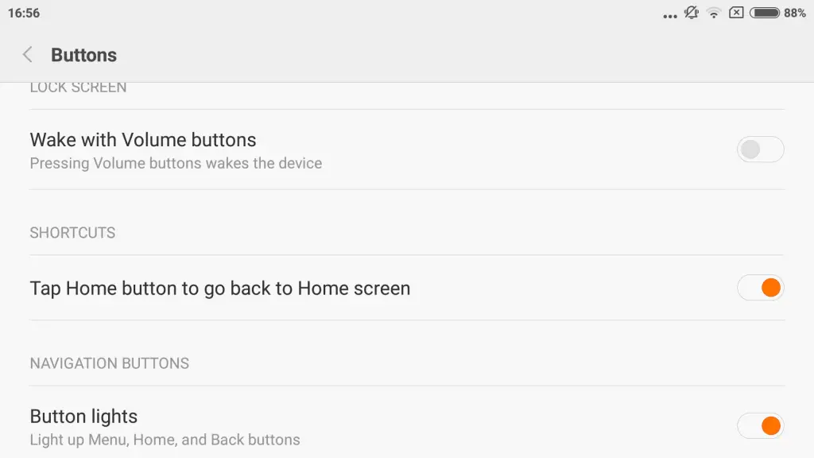The height and width of the screenshot is (458, 814).
Task: Tap the muted bell silent-mode icon
Action: point(691,13)
